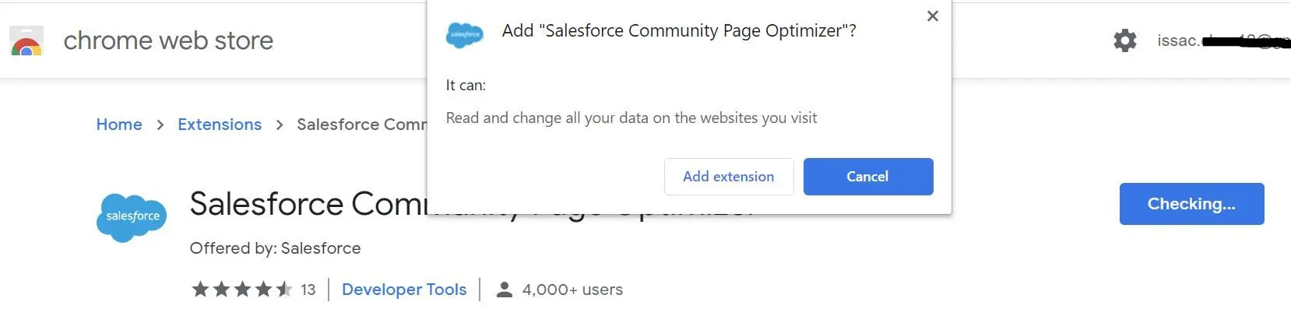Click the Add extension button
This screenshot has width=1291, height=323.
coord(729,177)
